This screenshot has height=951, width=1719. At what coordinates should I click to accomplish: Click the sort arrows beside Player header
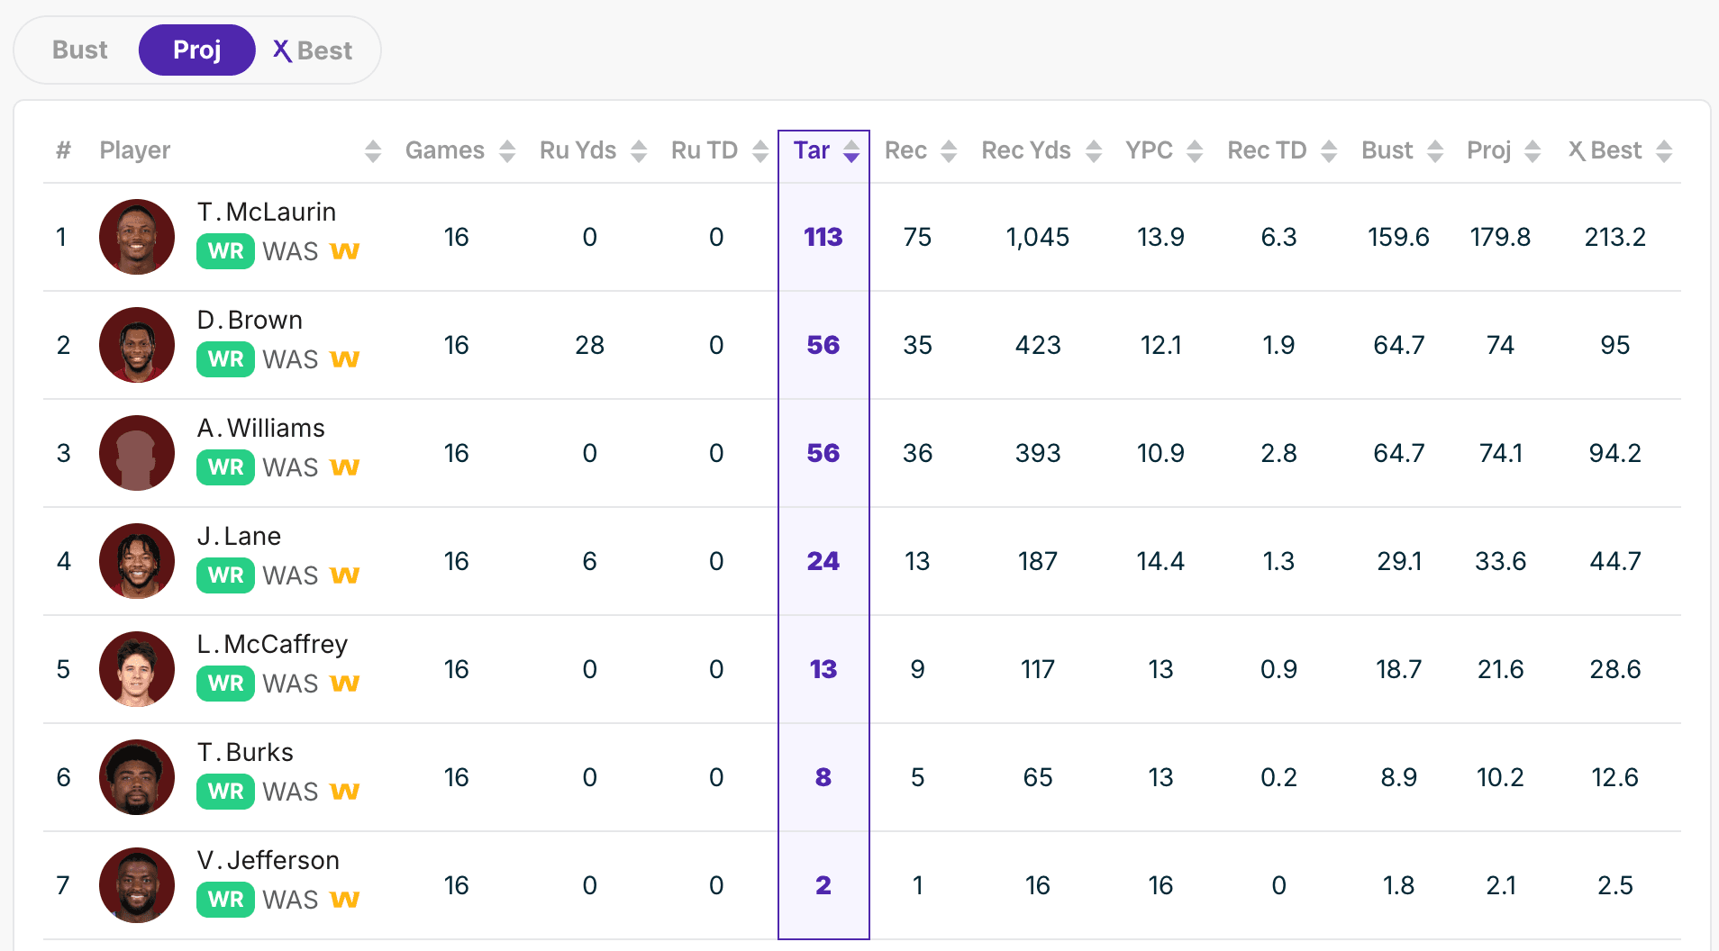point(373,151)
